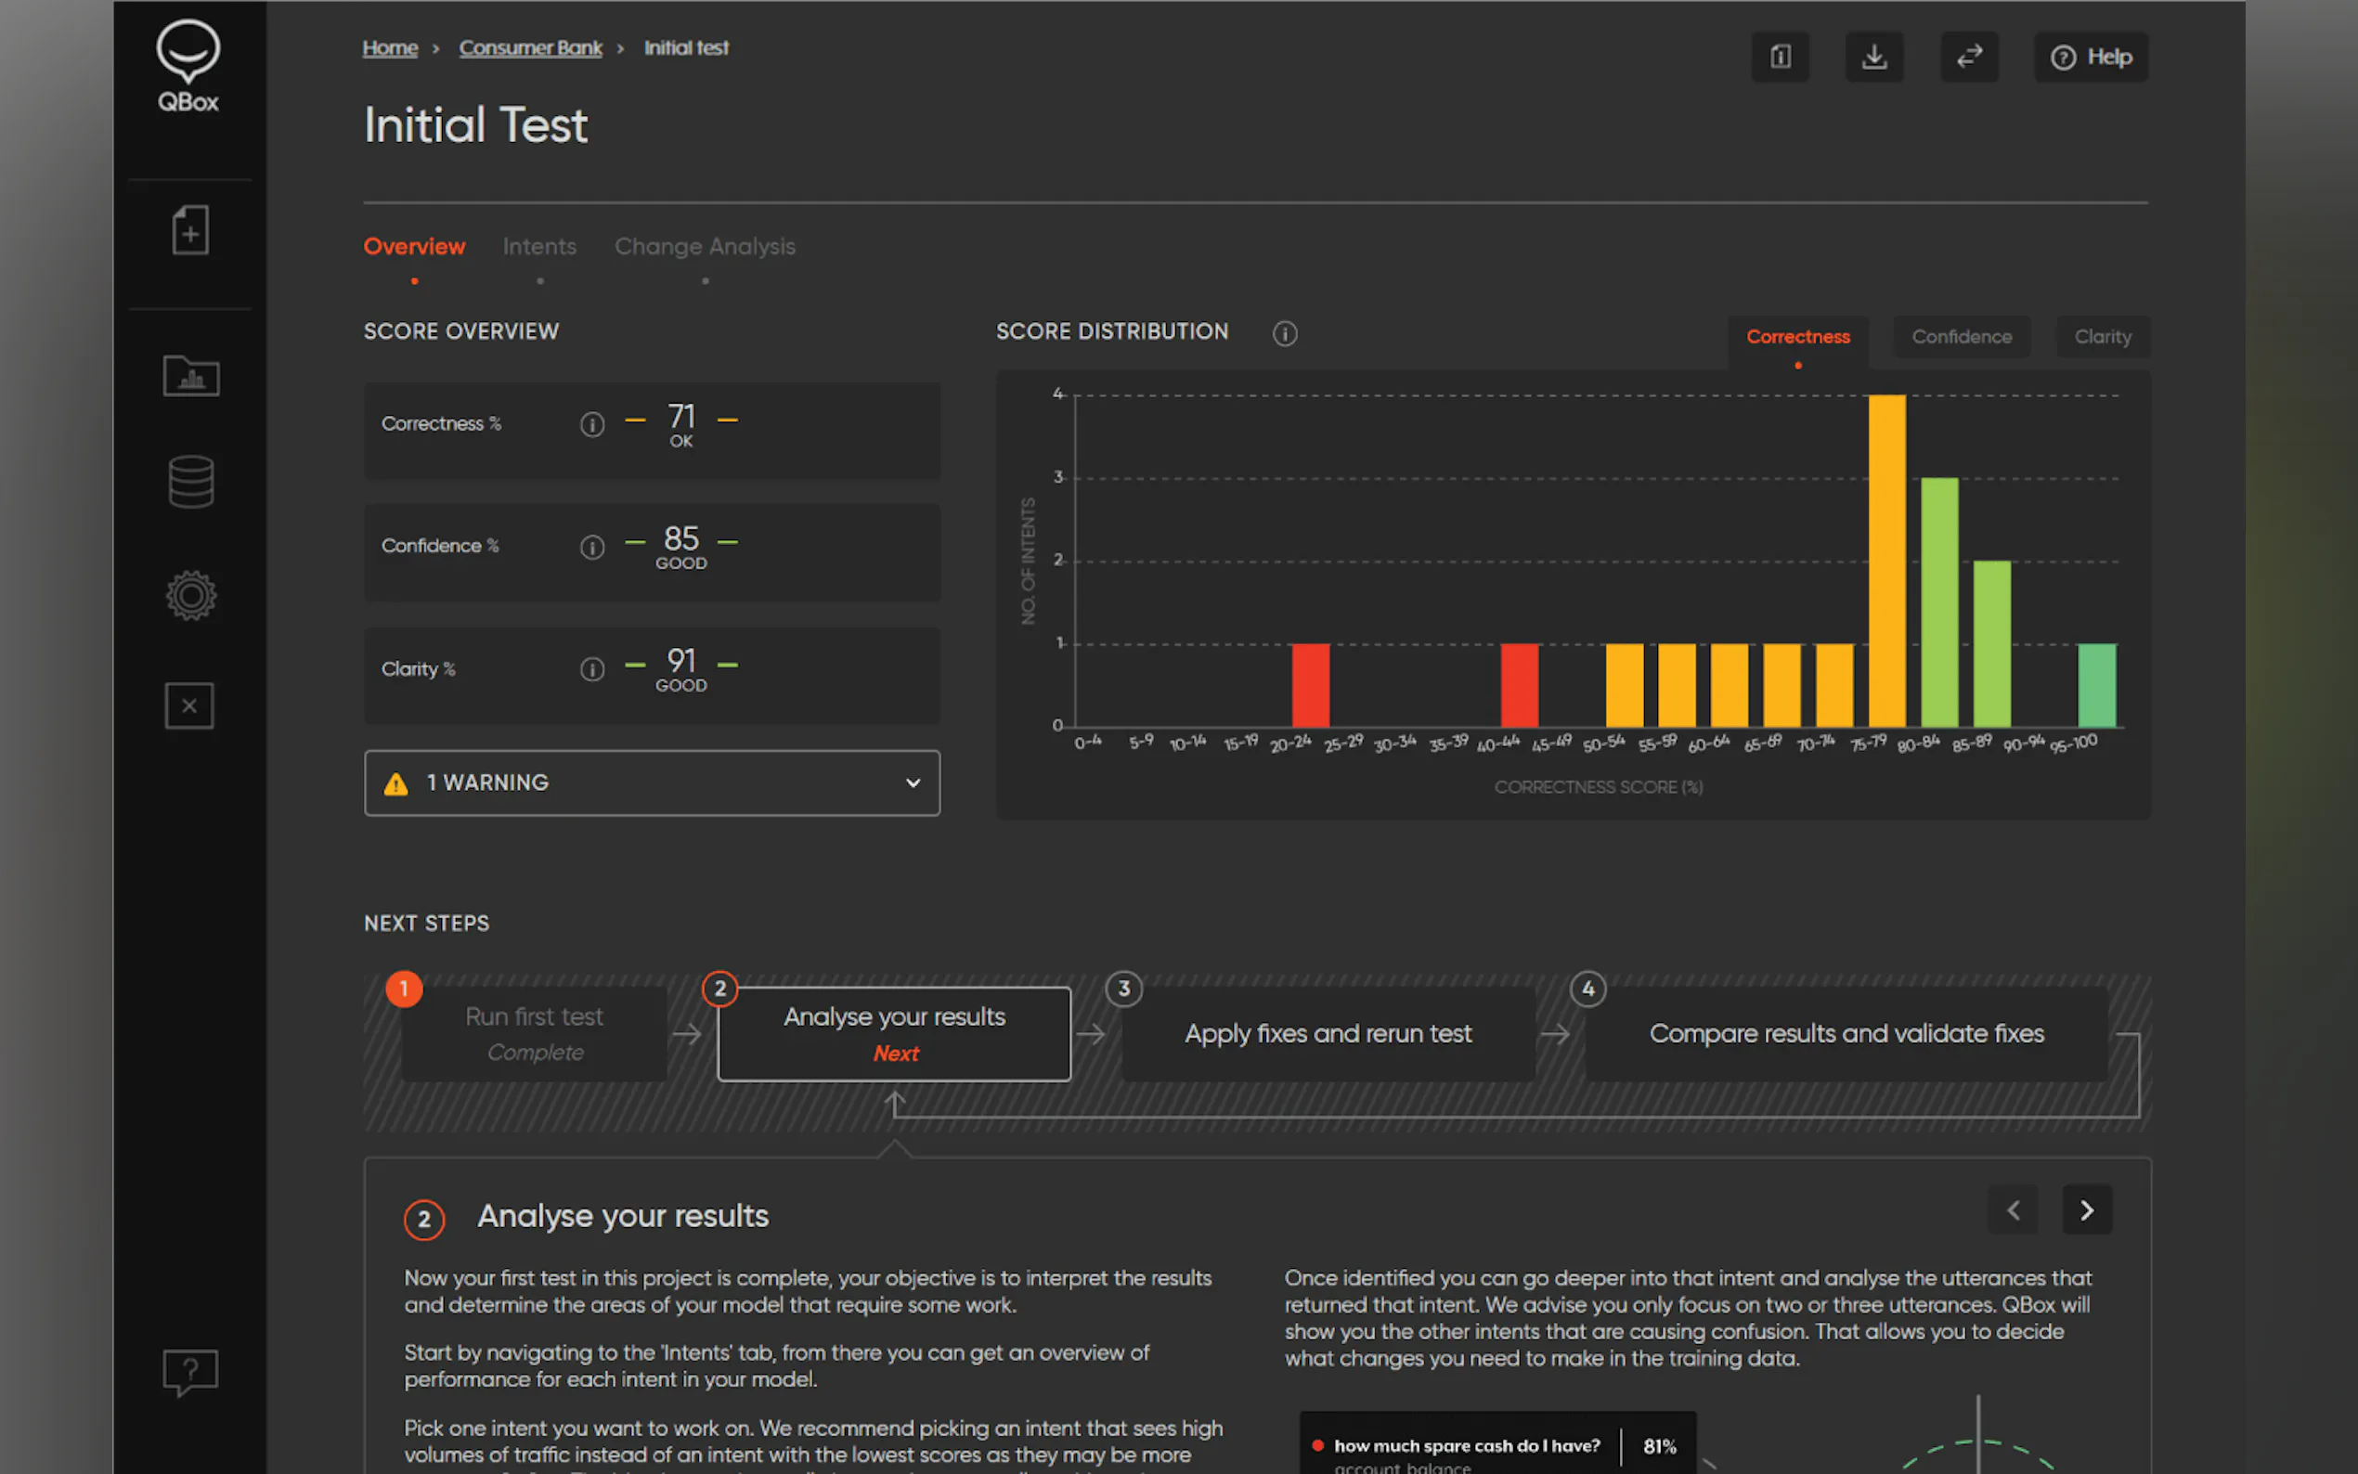2358x1474 pixels.
Task: Click the download icon in top toolbar
Action: [x=1873, y=57]
